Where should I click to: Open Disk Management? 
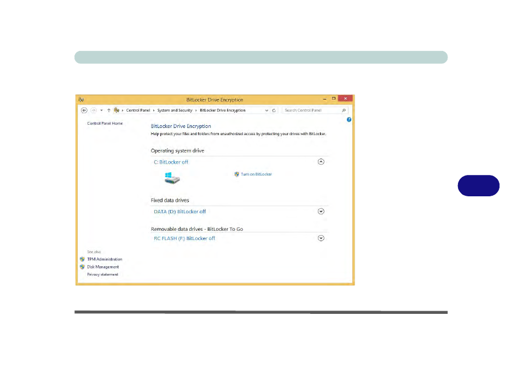click(x=103, y=267)
